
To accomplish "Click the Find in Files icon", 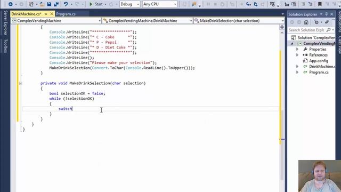I will tap(194, 4).
